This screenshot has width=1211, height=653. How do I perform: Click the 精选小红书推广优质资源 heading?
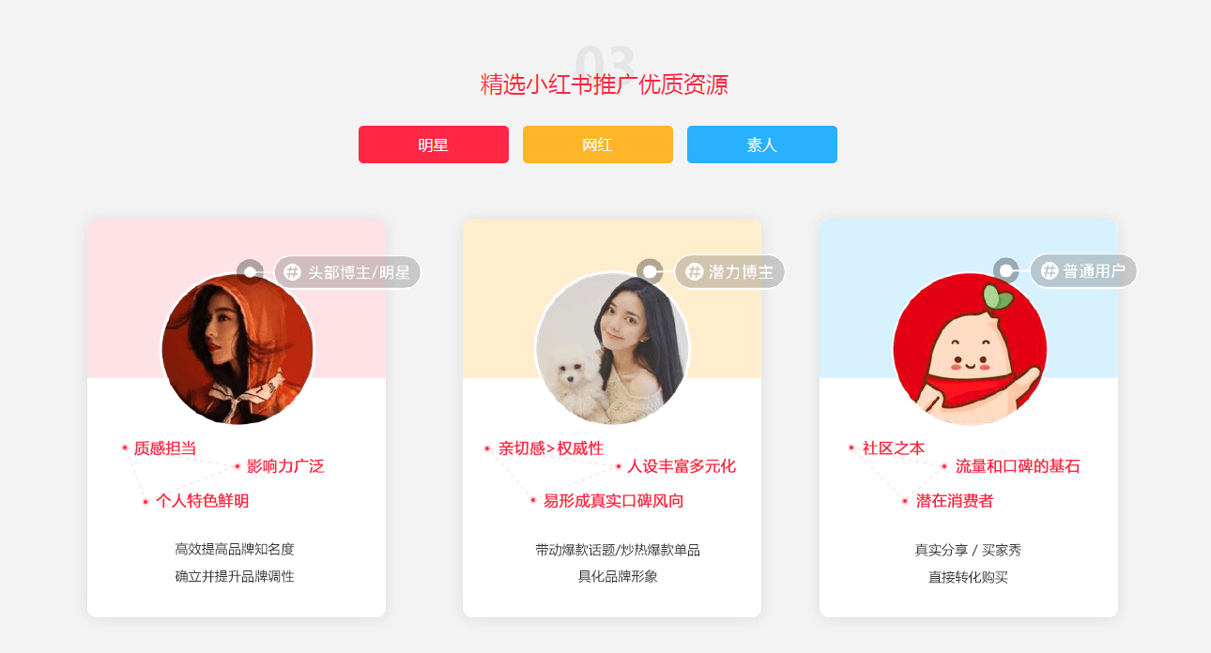[605, 84]
